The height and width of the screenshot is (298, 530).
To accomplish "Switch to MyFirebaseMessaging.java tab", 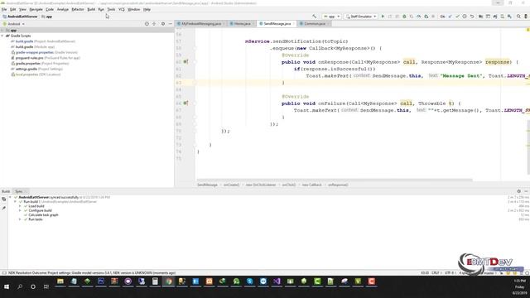I will point(200,24).
